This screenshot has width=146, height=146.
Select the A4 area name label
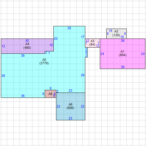click(x=27, y=44)
